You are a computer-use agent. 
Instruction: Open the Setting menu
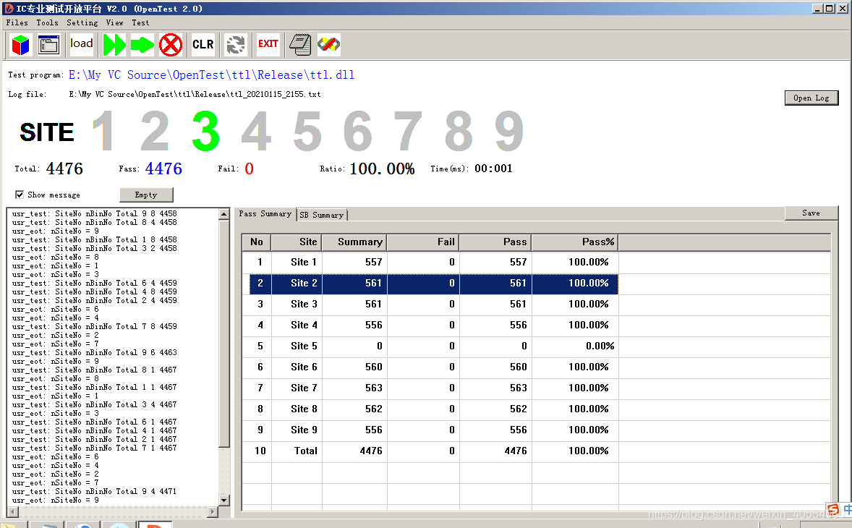click(x=82, y=23)
